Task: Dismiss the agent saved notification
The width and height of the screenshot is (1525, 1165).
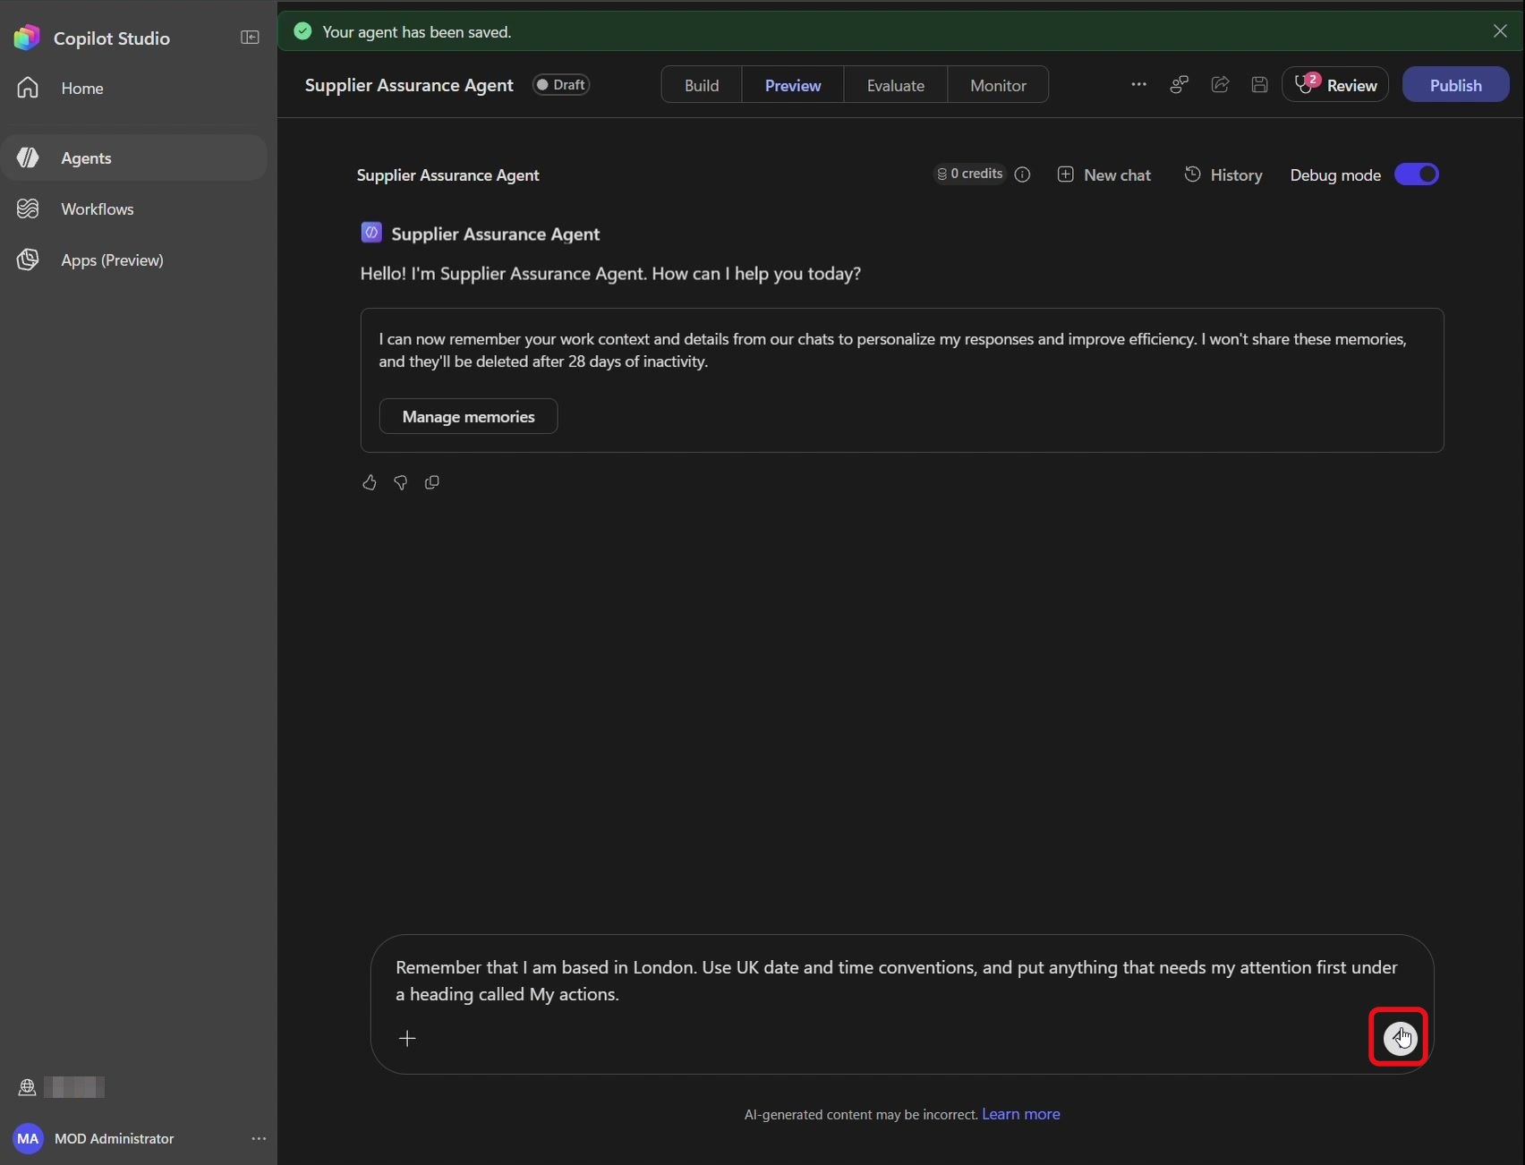Action: coord(1500,31)
